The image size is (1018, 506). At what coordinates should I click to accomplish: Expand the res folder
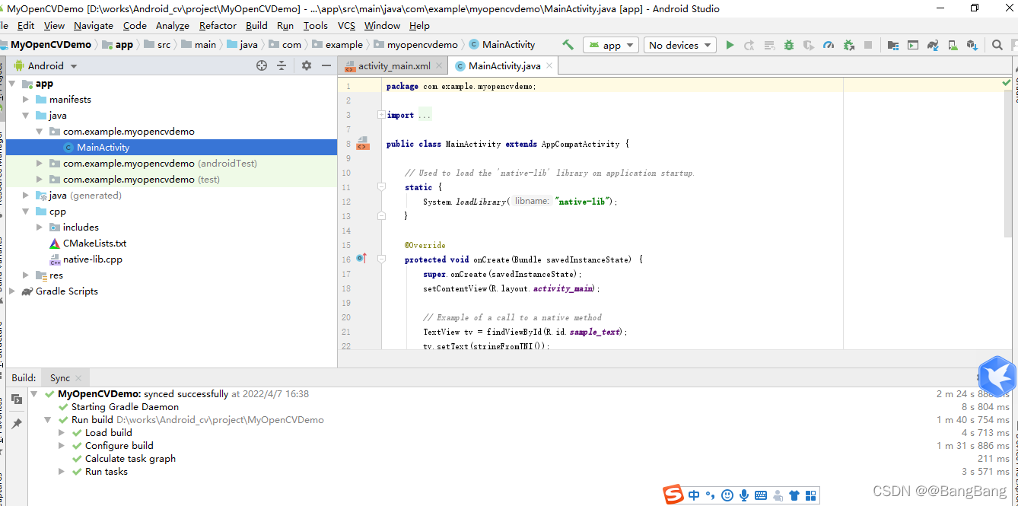[26, 275]
